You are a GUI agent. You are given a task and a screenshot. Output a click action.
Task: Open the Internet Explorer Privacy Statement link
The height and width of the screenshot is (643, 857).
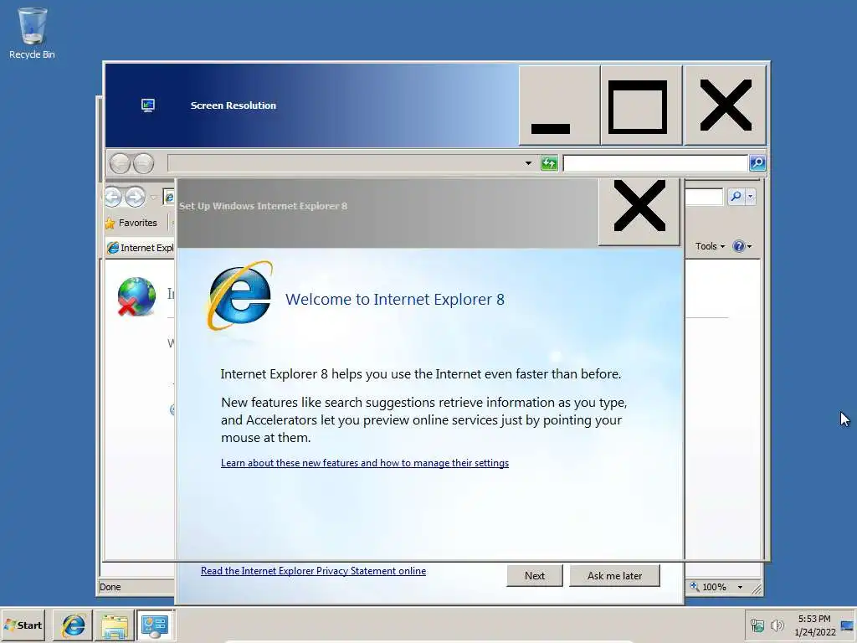[313, 571]
